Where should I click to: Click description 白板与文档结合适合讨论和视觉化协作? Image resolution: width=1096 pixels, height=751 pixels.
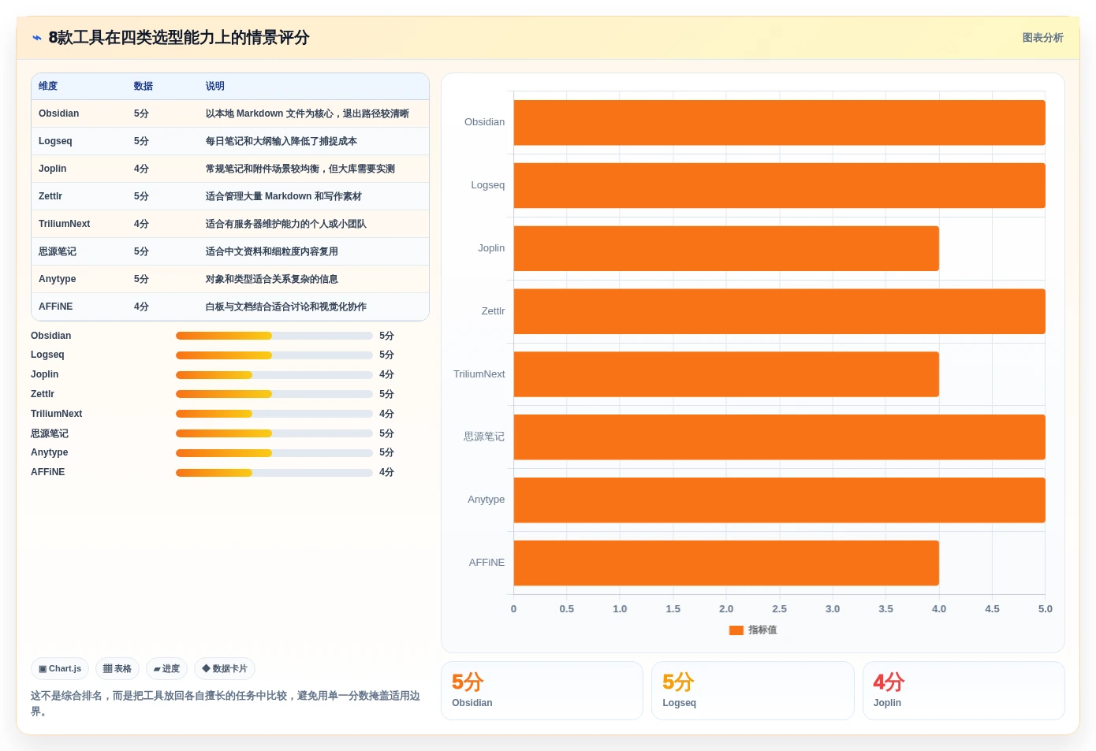tap(286, 307)
